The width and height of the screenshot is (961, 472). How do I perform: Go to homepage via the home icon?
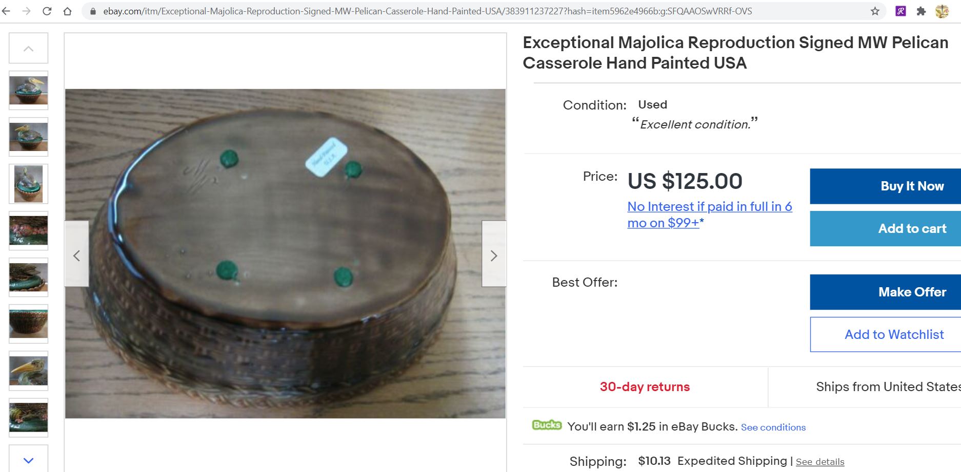[67, 11]
